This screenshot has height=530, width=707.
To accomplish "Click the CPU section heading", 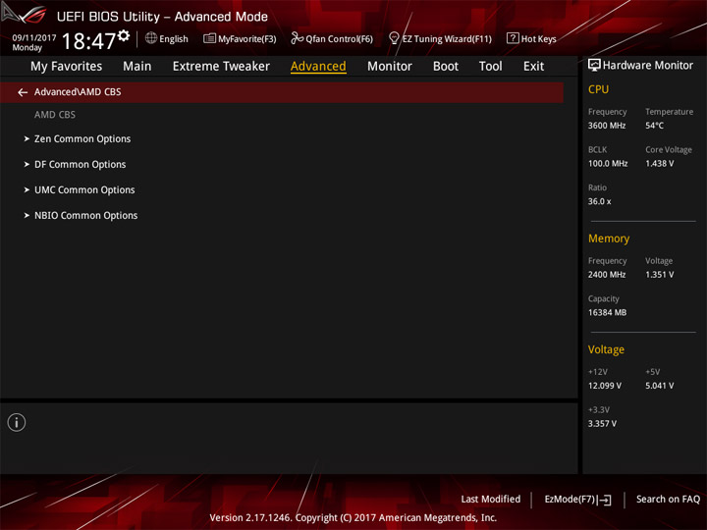I will [598, 89].
